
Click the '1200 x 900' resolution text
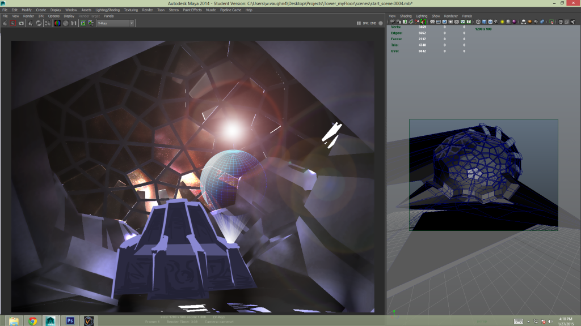point(483,29)
